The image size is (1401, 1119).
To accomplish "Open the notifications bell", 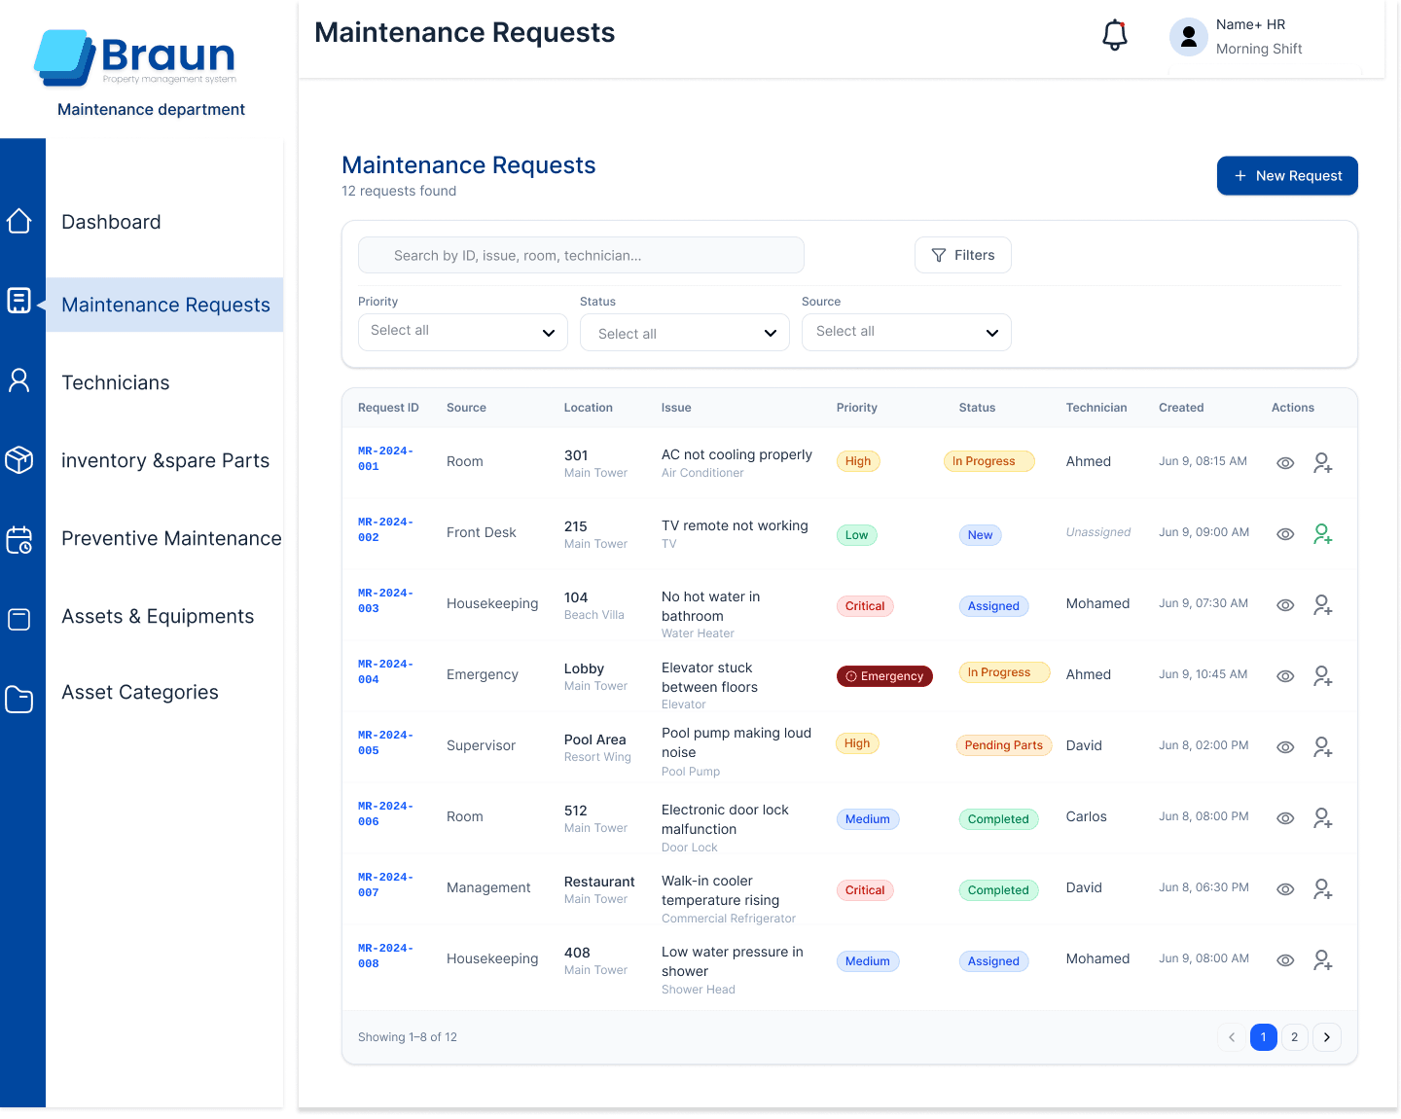I will coord(1115,36).
